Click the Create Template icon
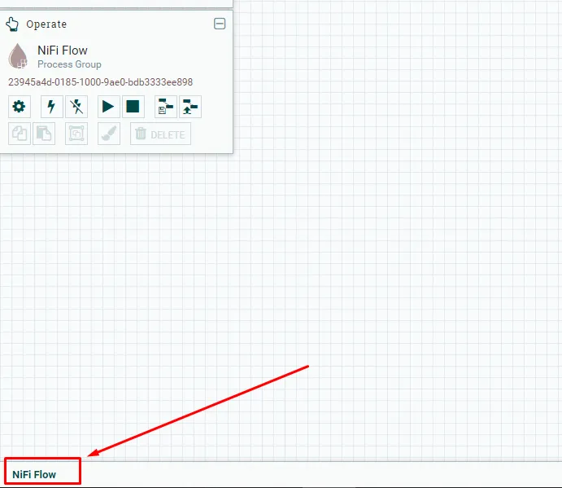 pos(166,107)
